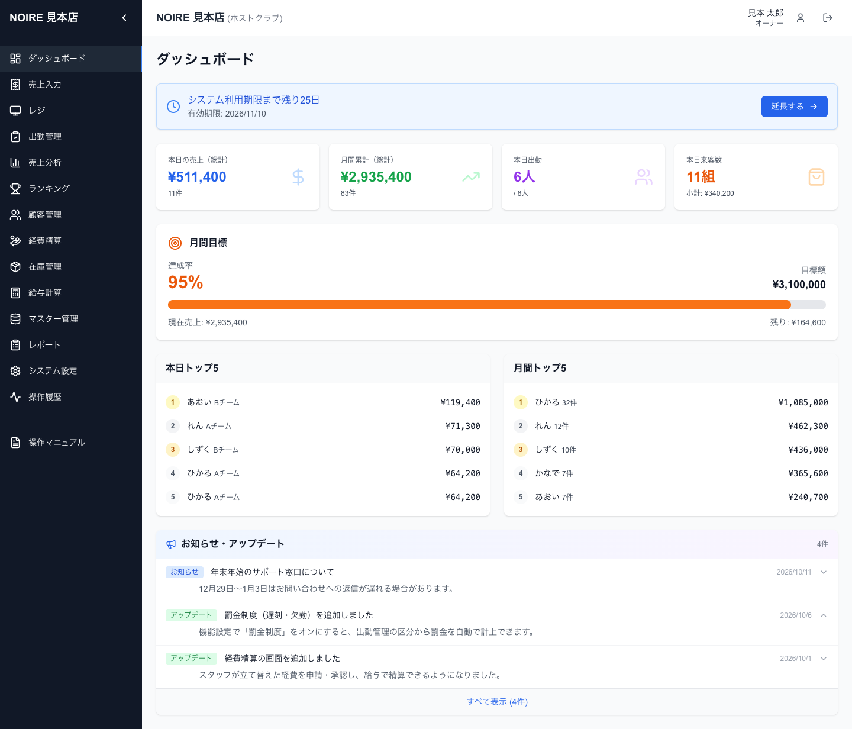Image resolution: width=852 pixels, height=729 pixels.
Task: Click the あおい Bチーム row in 本日トップ5
Action: click(323, 402)
